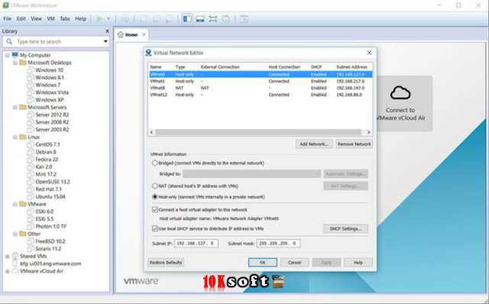
Task: Confirm with the OK button
Action: pos(263,263)
